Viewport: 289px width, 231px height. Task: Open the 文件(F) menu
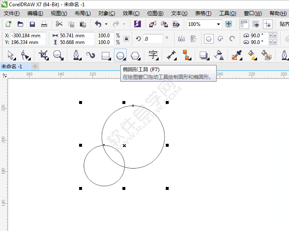click(x=12, y=13)
